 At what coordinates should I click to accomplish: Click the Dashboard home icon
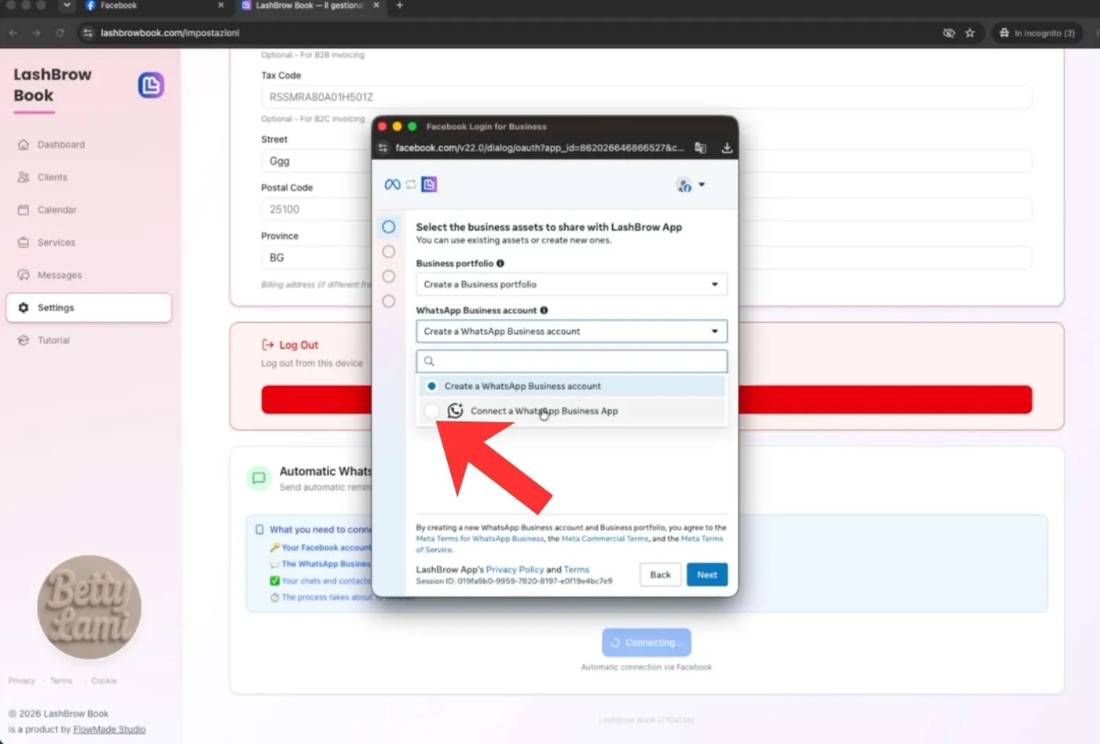24,145
